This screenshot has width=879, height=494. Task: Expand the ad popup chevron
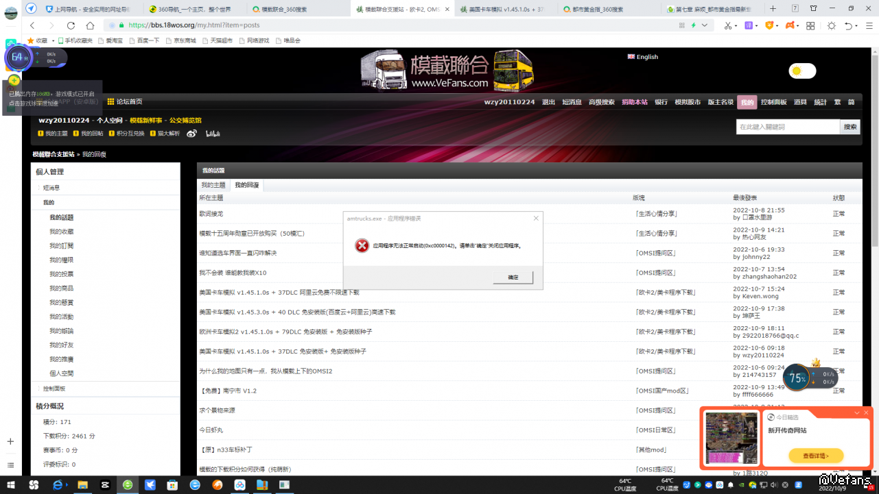[857, 412]
